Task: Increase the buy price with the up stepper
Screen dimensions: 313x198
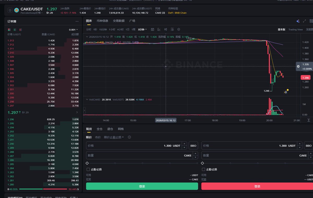Action: pos(184,144)
